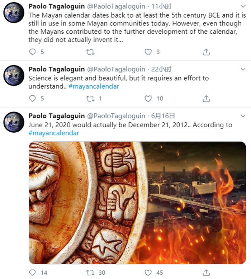Viewport: 251px width, 279px height.
Task: Share the June 21, 2020 tweet
Action: (206, 273)
